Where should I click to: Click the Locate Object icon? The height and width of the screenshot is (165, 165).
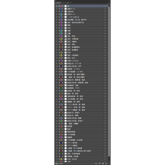[93, 163]
